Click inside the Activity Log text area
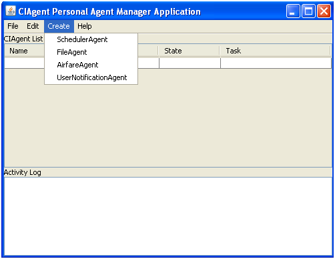335x259 pixels. pos(168,216)
